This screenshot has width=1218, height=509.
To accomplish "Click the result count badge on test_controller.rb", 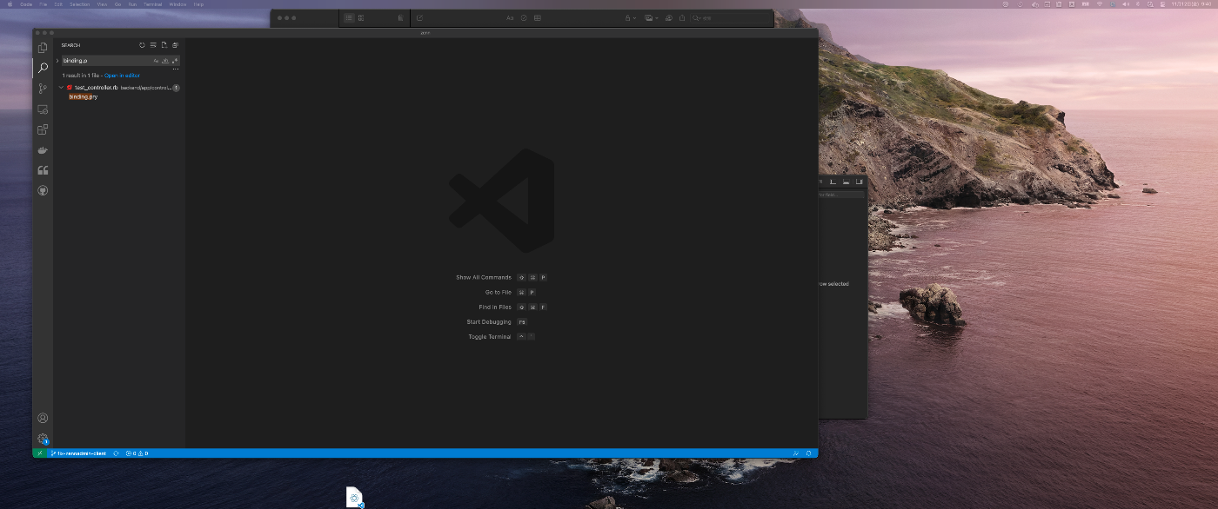I will pos(176,88).
